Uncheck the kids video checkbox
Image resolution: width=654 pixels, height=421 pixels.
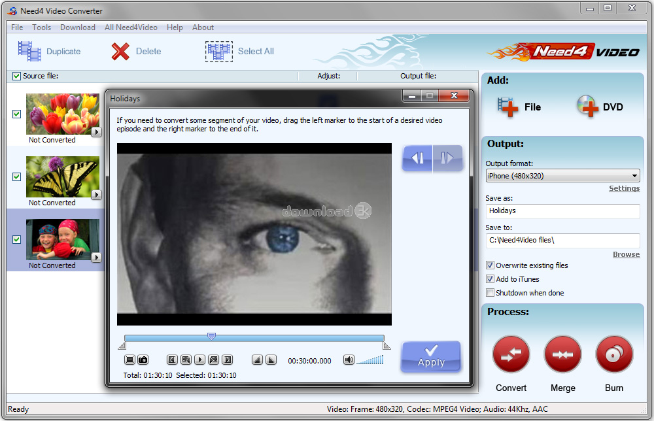[x=17, y=240]
